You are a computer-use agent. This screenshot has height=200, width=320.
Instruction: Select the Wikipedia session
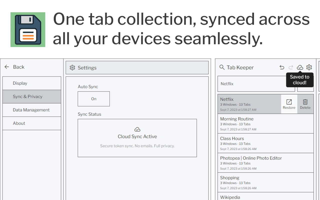(265, 196)
